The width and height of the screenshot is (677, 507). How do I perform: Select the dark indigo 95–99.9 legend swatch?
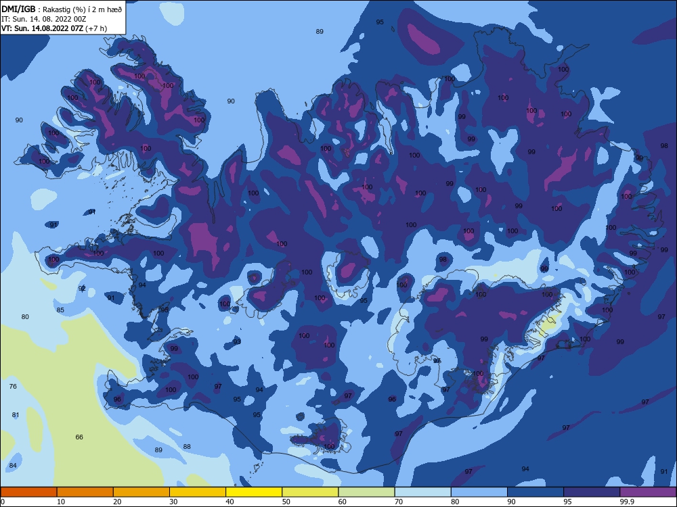(592, 492)
